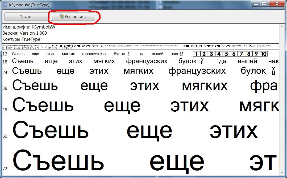The image size is (287, 178).
Task: Click the Version 1.000 text line
Action: pos(25,33)
